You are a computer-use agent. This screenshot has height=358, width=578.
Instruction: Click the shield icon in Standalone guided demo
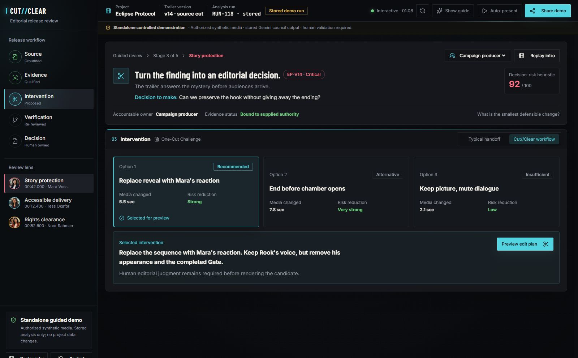click(x=13, y=320)
